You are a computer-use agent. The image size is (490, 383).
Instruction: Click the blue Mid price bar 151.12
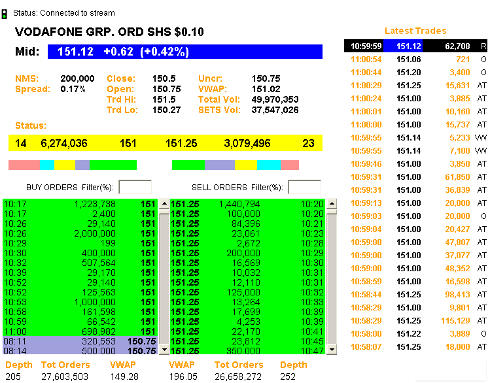tap(185, 52)
